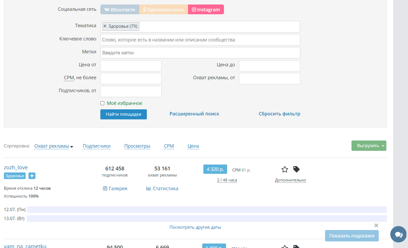The width and height of the screenshot is (408, 248).
Task: Focus the Цена до input field
Action: pos(270,66)
